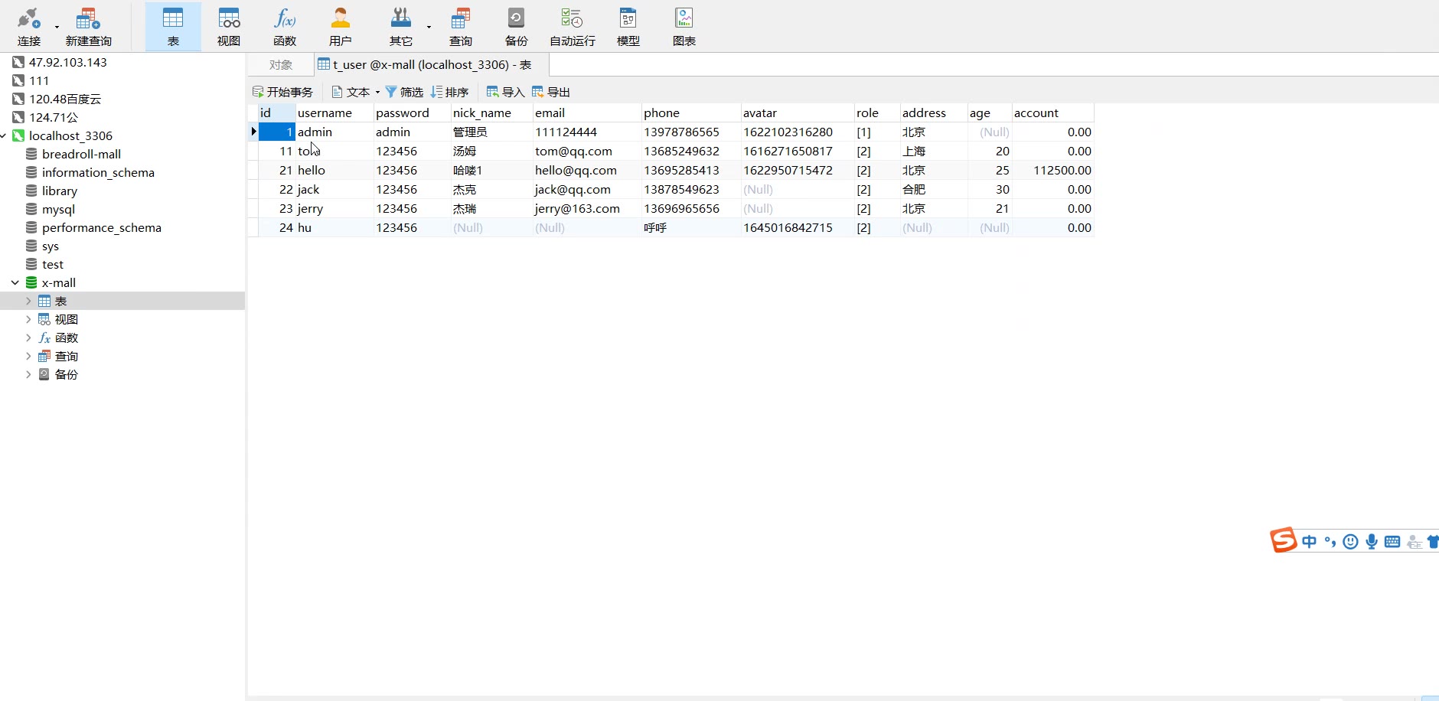The height and width of the screenshot is (701, 1439).
Task: Click the 连接 connection icon
Action: click(29, 26)
